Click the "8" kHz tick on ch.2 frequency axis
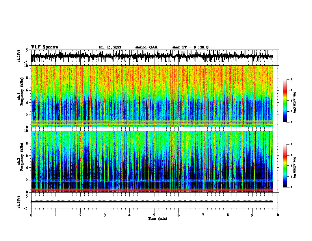This screenshot has width=312, height=241. click(28, 143)
